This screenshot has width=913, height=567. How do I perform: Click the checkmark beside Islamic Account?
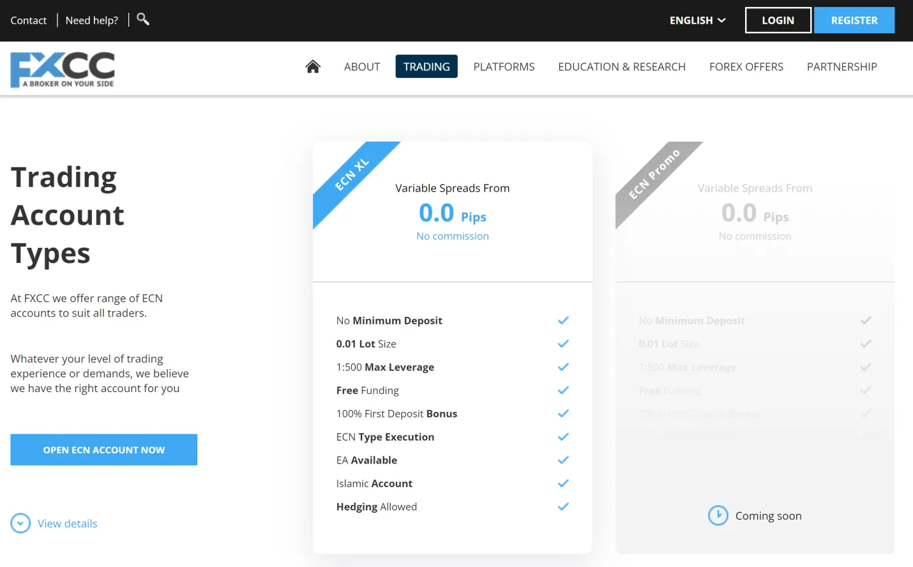[563, 483]
